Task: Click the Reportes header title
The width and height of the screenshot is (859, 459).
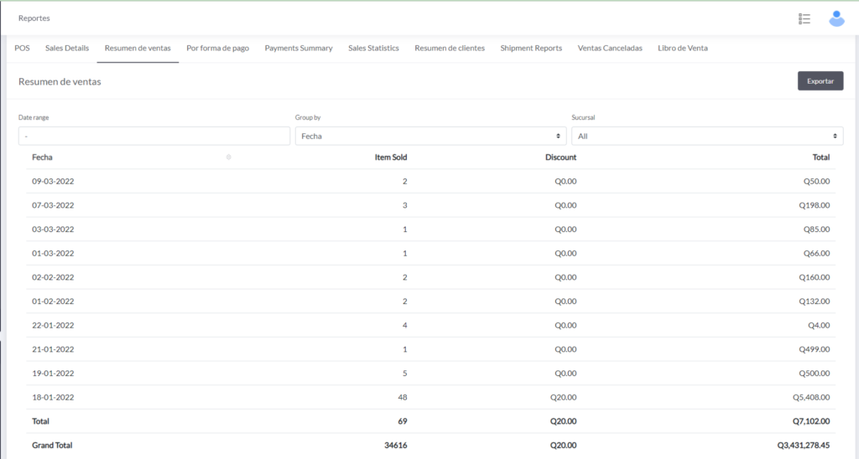Action: [34, 18]
